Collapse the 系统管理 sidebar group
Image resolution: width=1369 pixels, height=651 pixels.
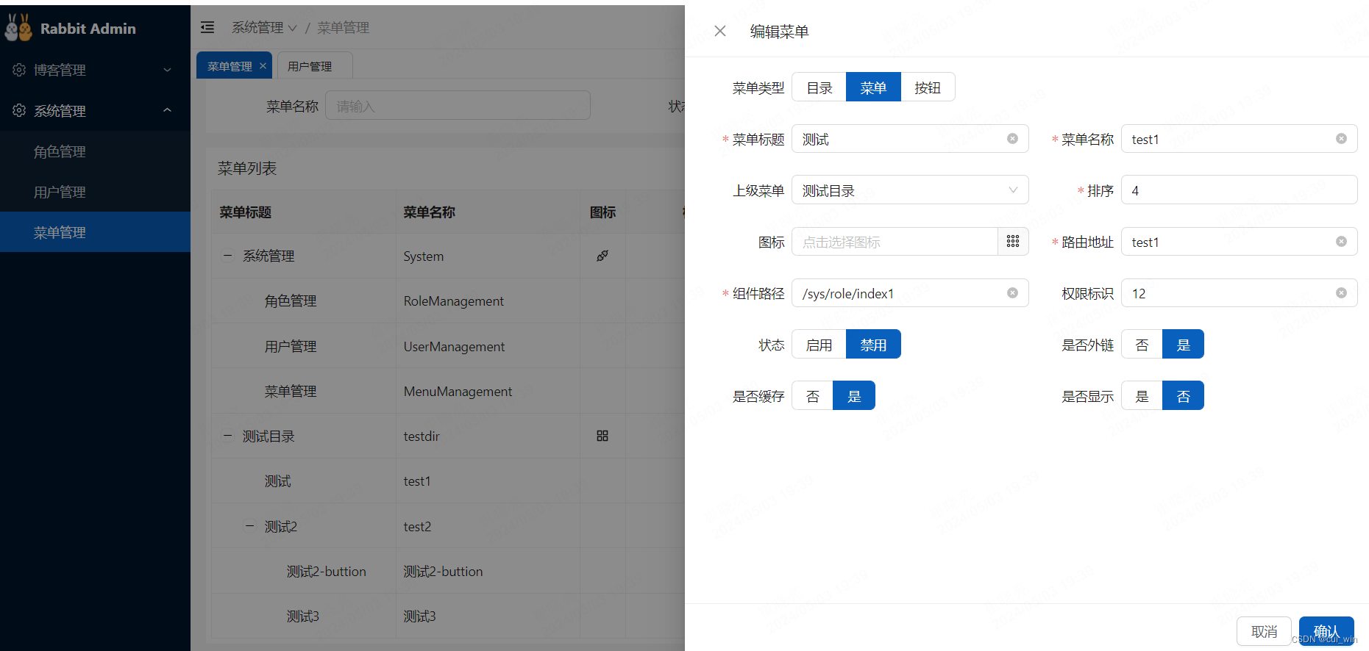coord(95,110)
